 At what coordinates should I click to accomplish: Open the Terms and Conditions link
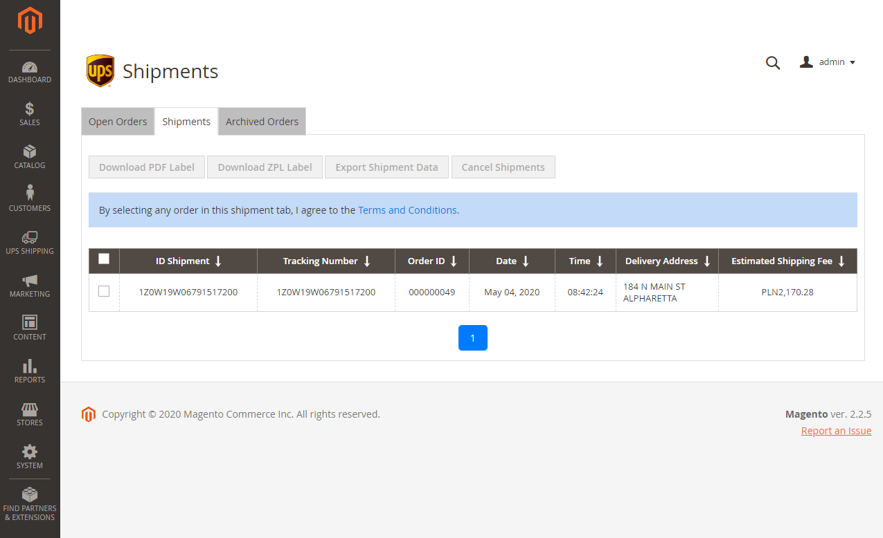tap(407, 210)
